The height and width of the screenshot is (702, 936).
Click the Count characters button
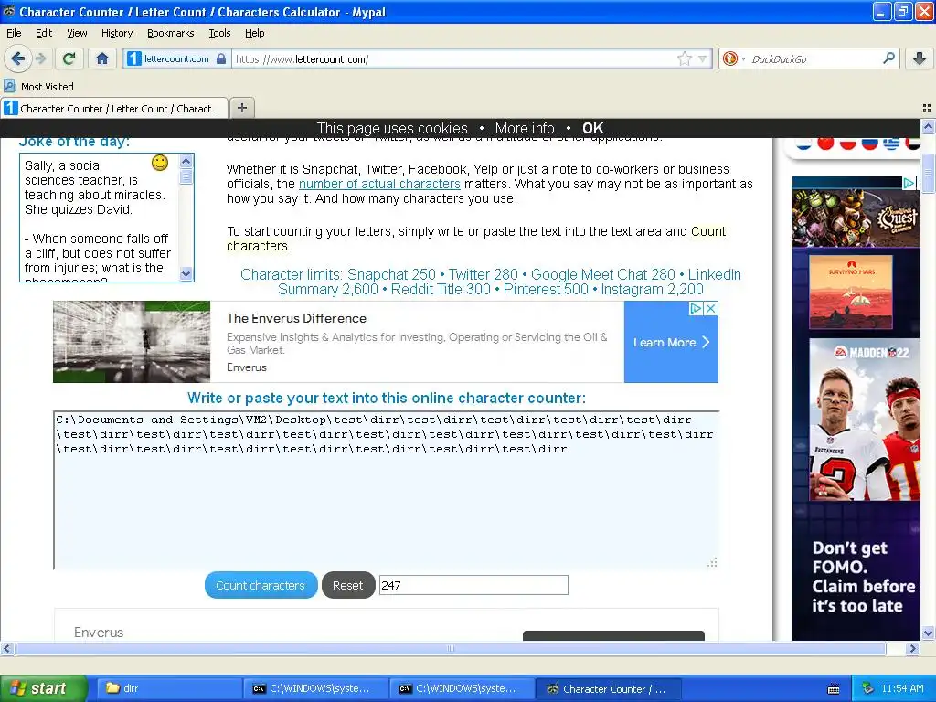click(x=261, y=586)
